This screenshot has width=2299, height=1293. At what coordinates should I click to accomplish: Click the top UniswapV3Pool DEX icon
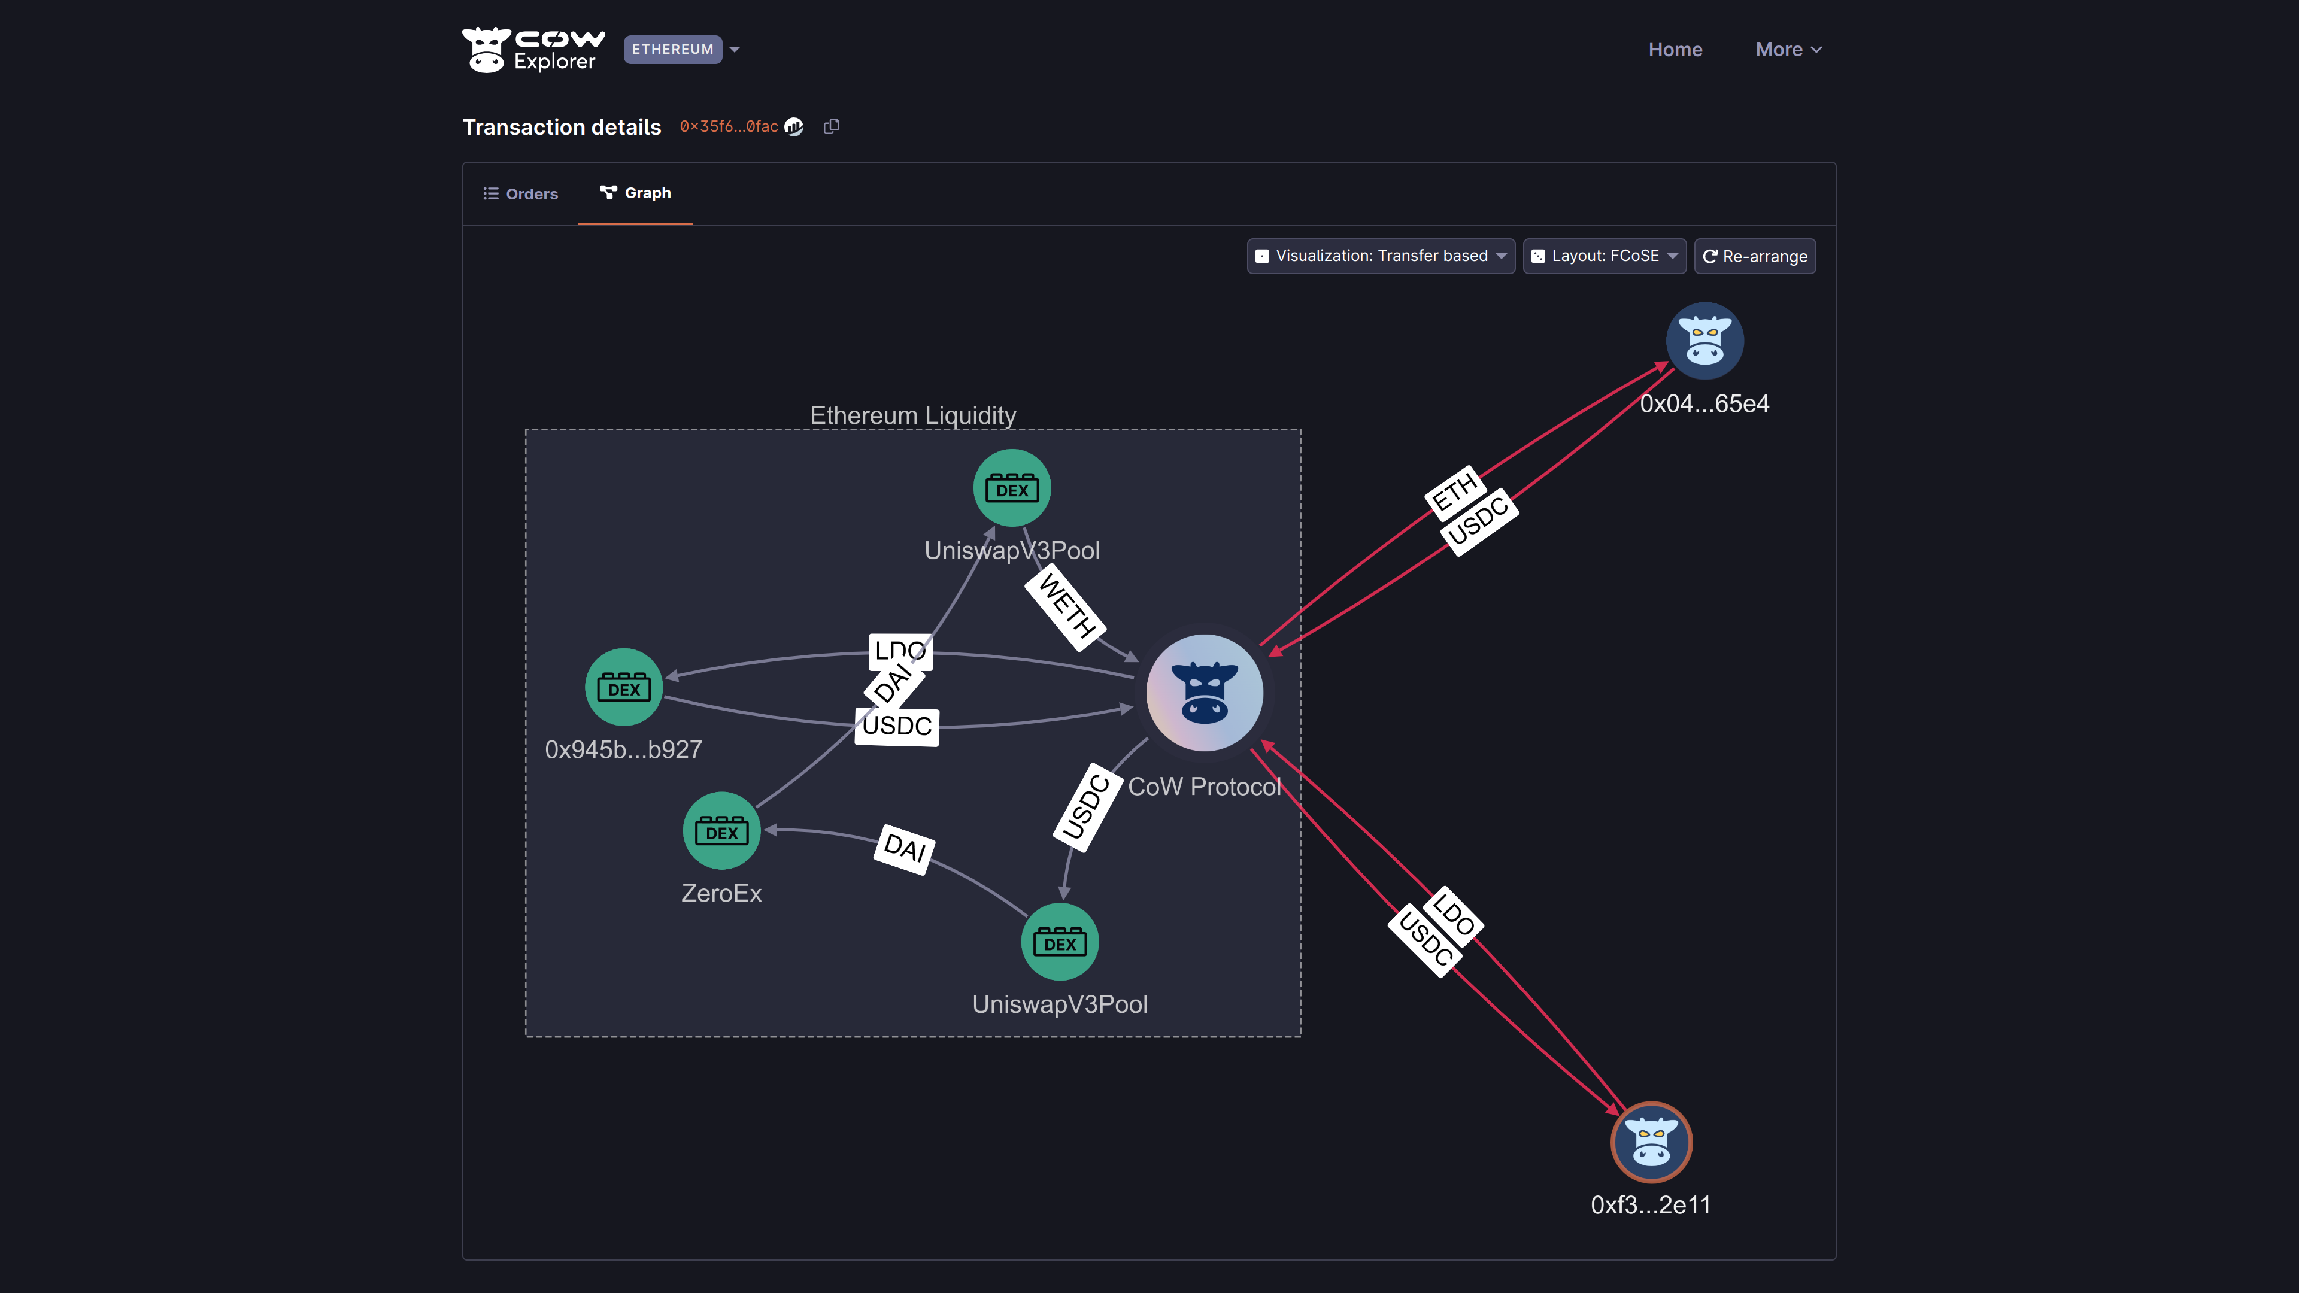(1011, 487)
